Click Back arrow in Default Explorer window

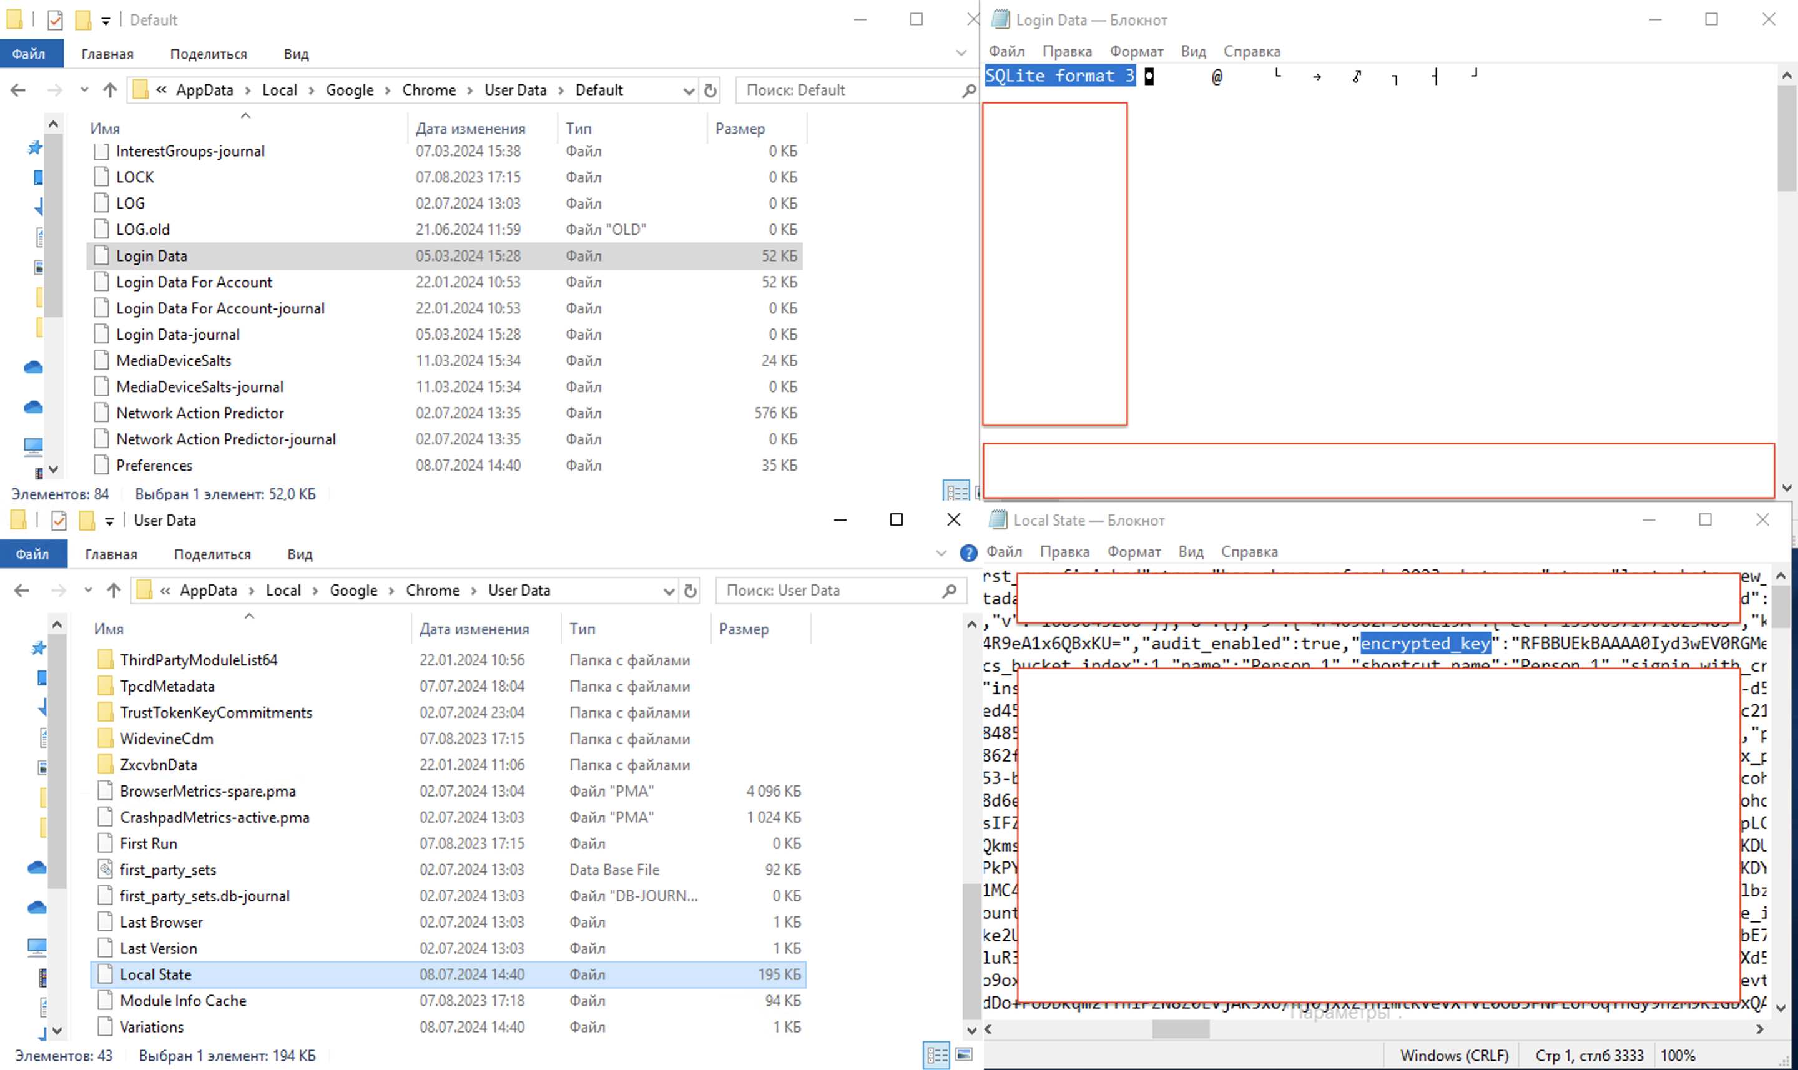click(x=18, y=90)
